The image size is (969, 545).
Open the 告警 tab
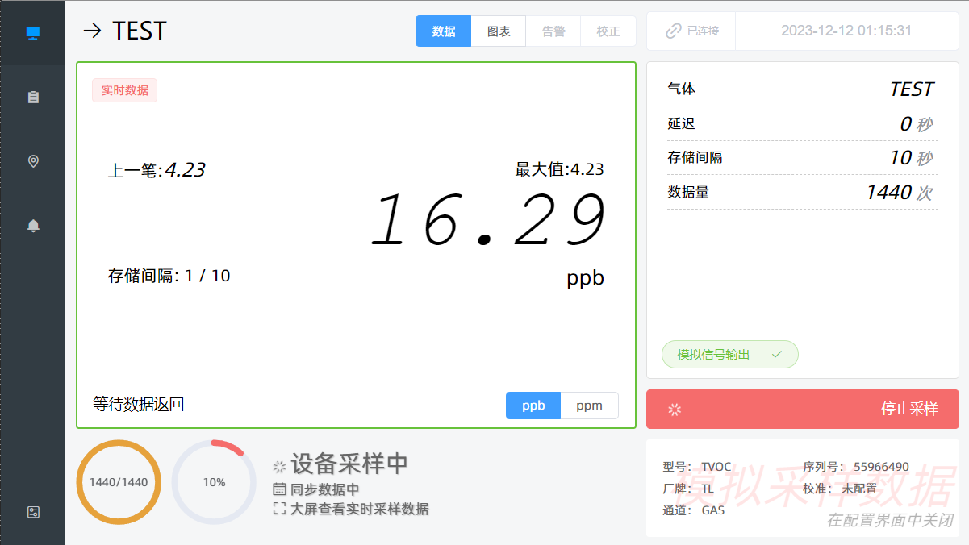pos(553,31)
